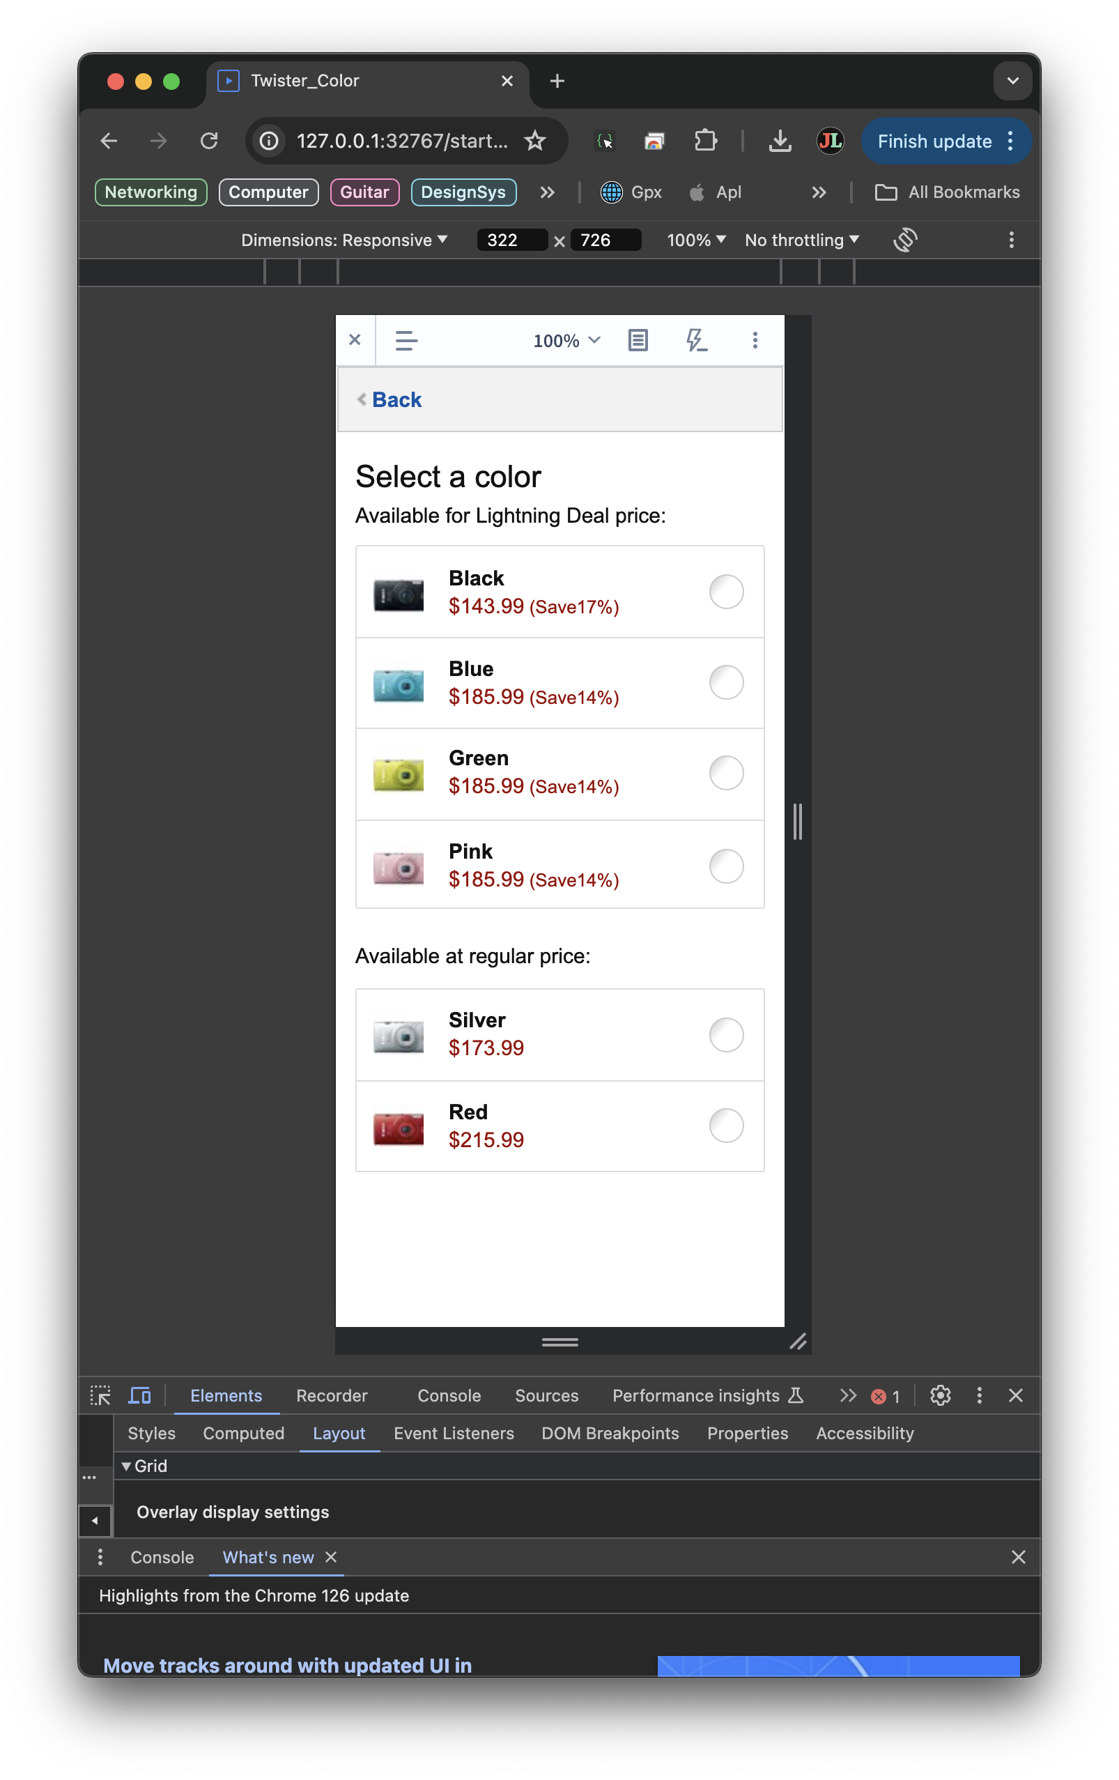
Task: Toggle the device toolbar icon
Action: (138, 1395)
